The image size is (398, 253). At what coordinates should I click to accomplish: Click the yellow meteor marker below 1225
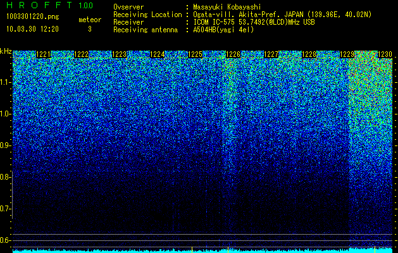tap(192, 250)
